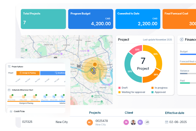
Task: Click the thermometer marker on the map
Action: pos(93,71)
